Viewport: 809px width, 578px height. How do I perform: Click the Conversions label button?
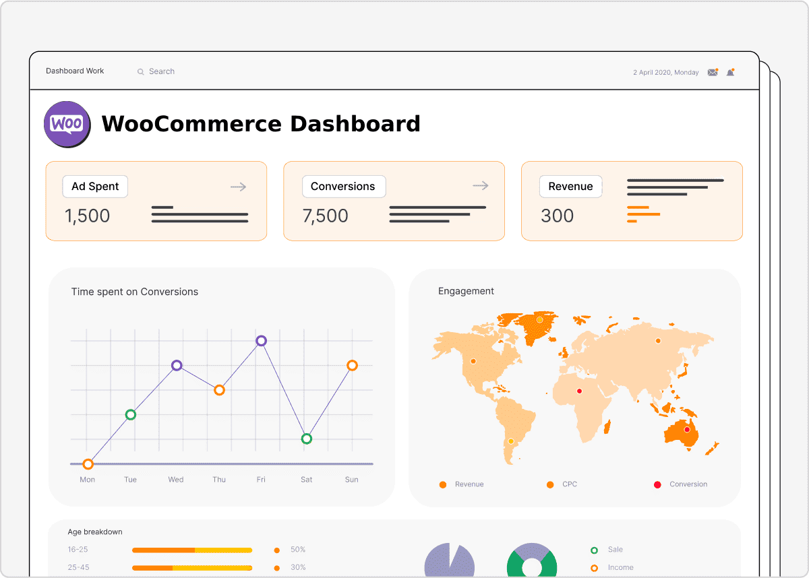pos(342,187)
